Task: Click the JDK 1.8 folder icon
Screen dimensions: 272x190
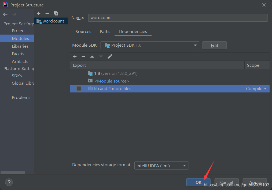Action: click(90, 73)
